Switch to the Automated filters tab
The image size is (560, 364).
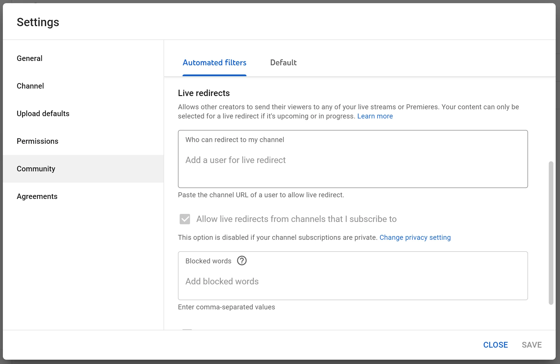[x=214, y=63]
